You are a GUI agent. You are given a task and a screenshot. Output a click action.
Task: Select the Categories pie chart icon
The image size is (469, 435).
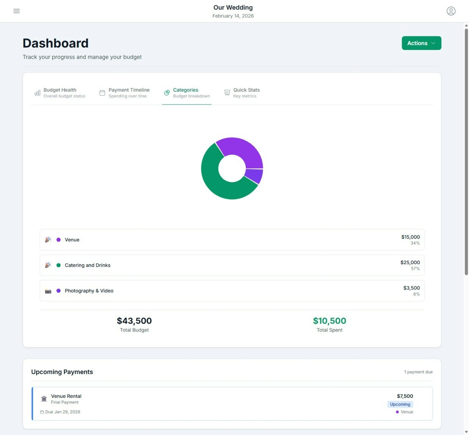tap(166, 92)
